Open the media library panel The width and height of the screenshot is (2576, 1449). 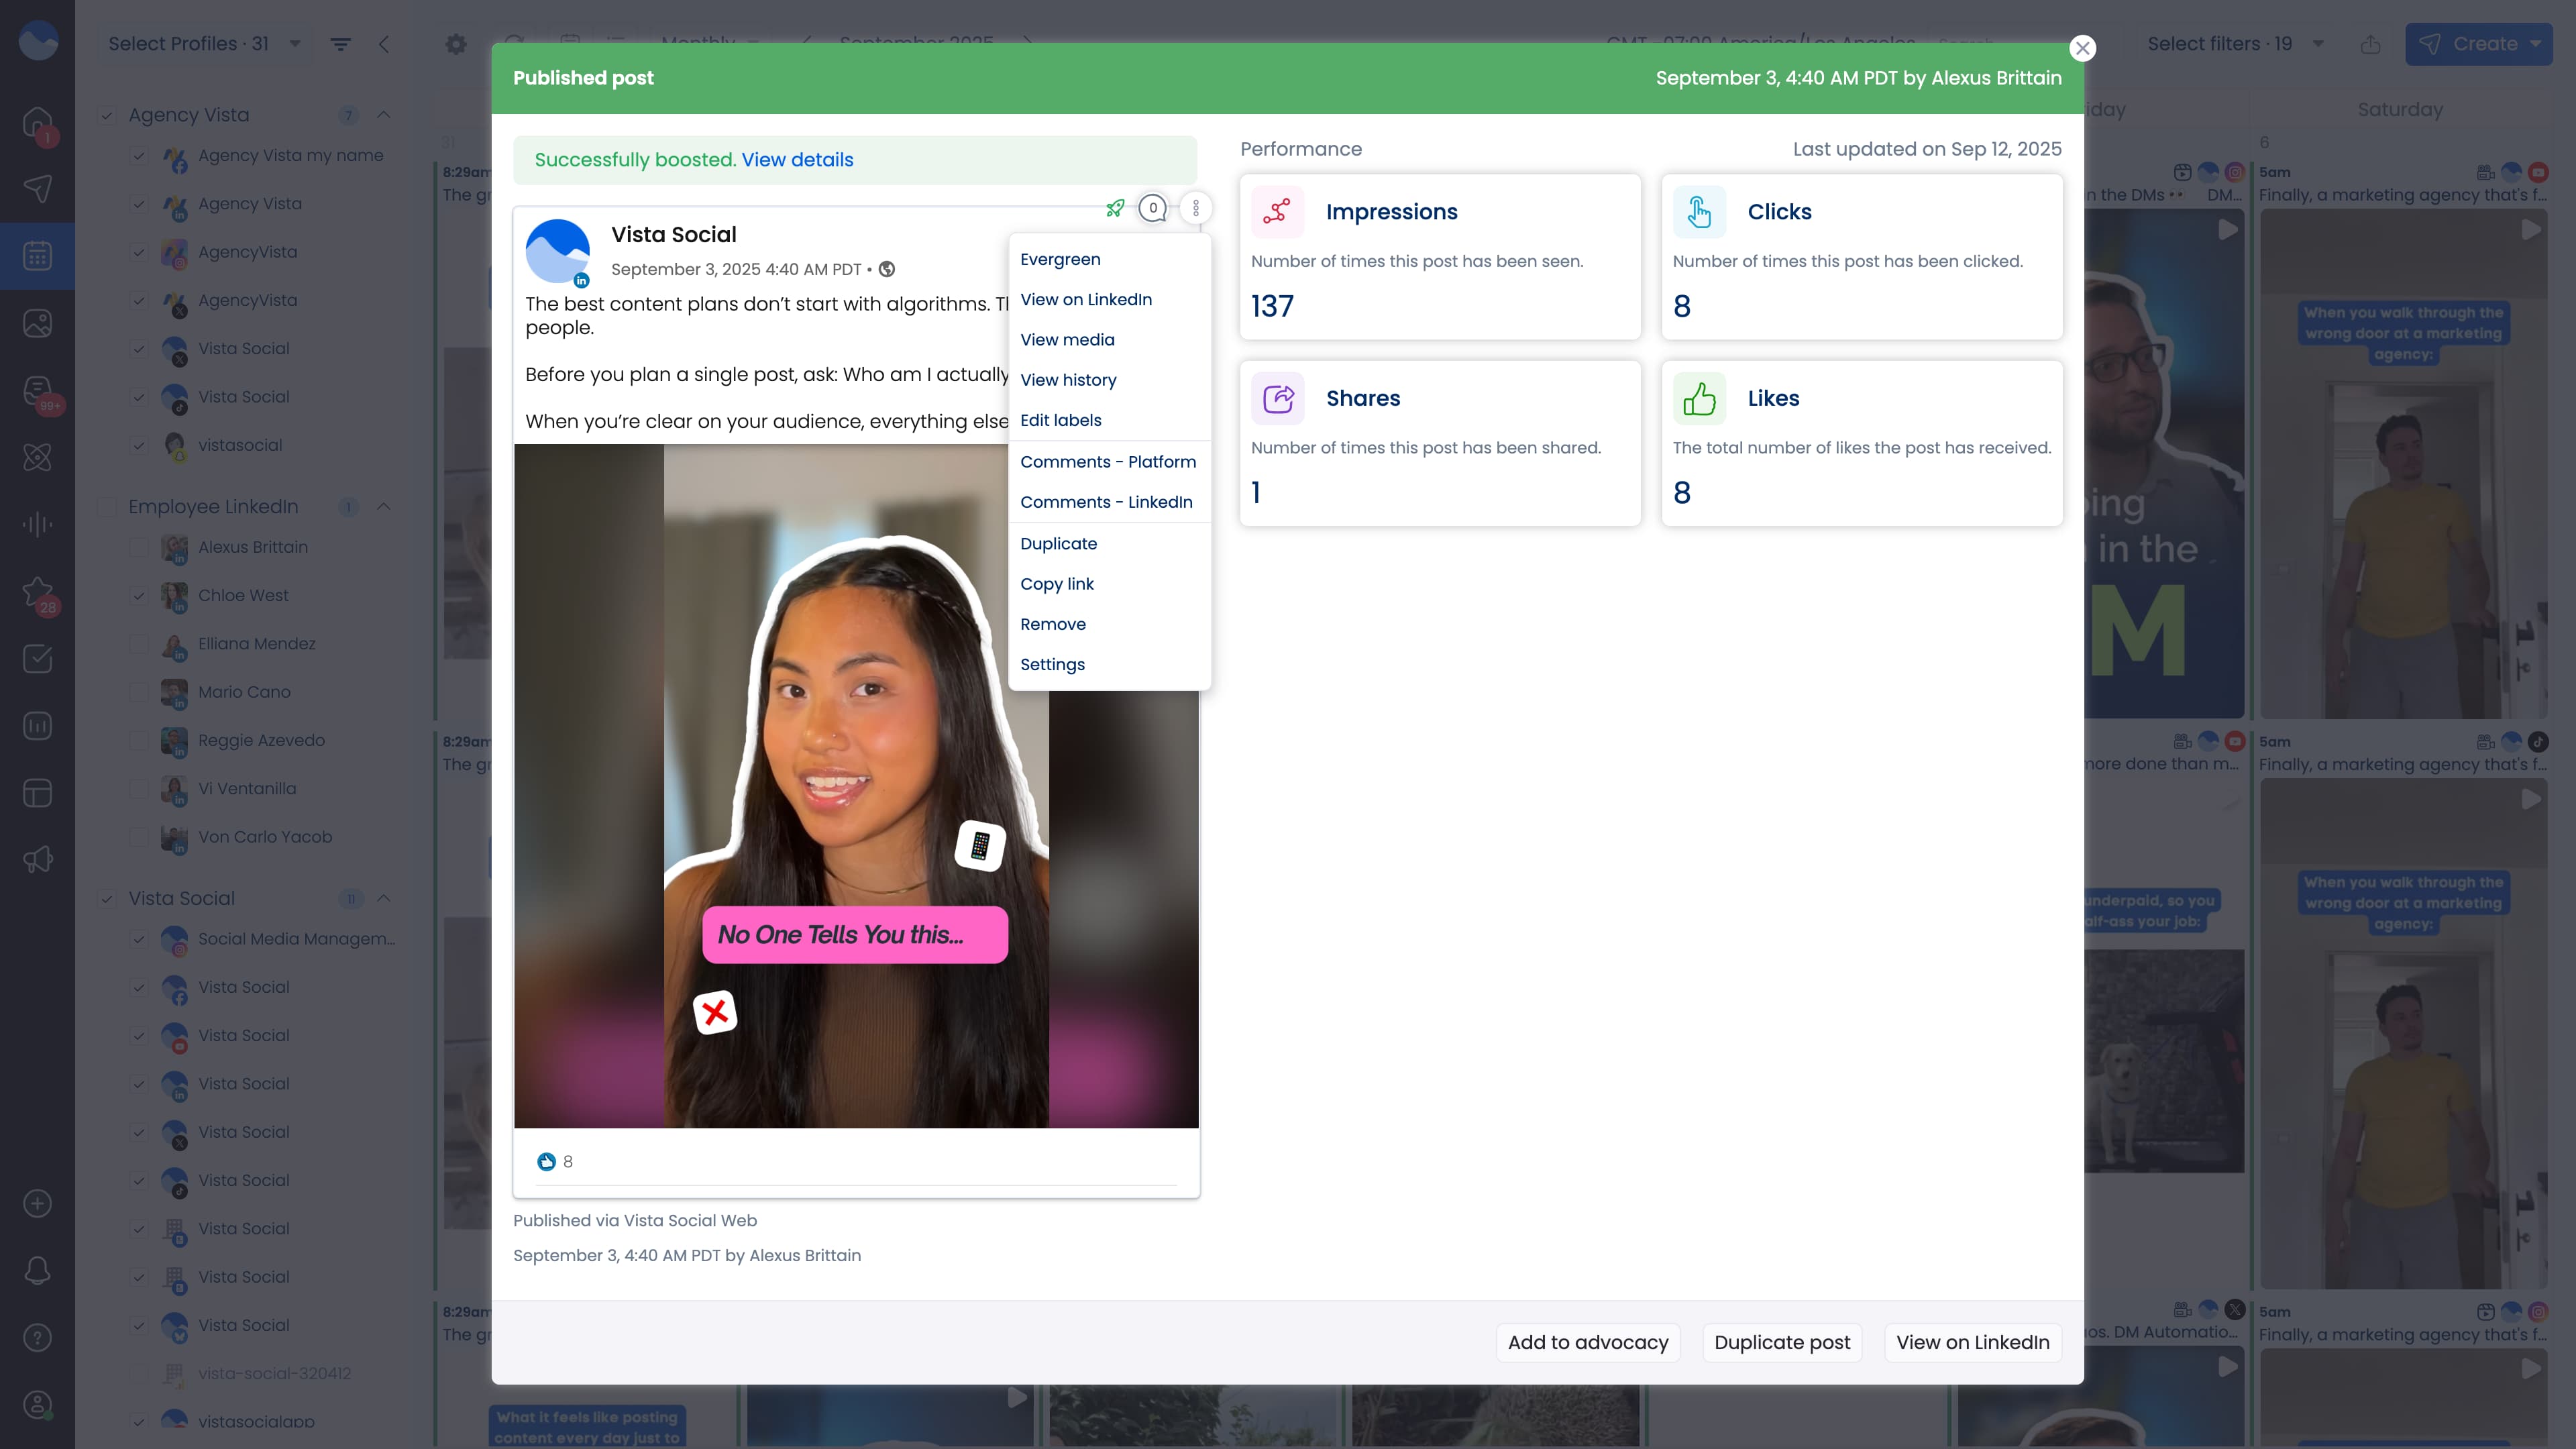(37, 322)
